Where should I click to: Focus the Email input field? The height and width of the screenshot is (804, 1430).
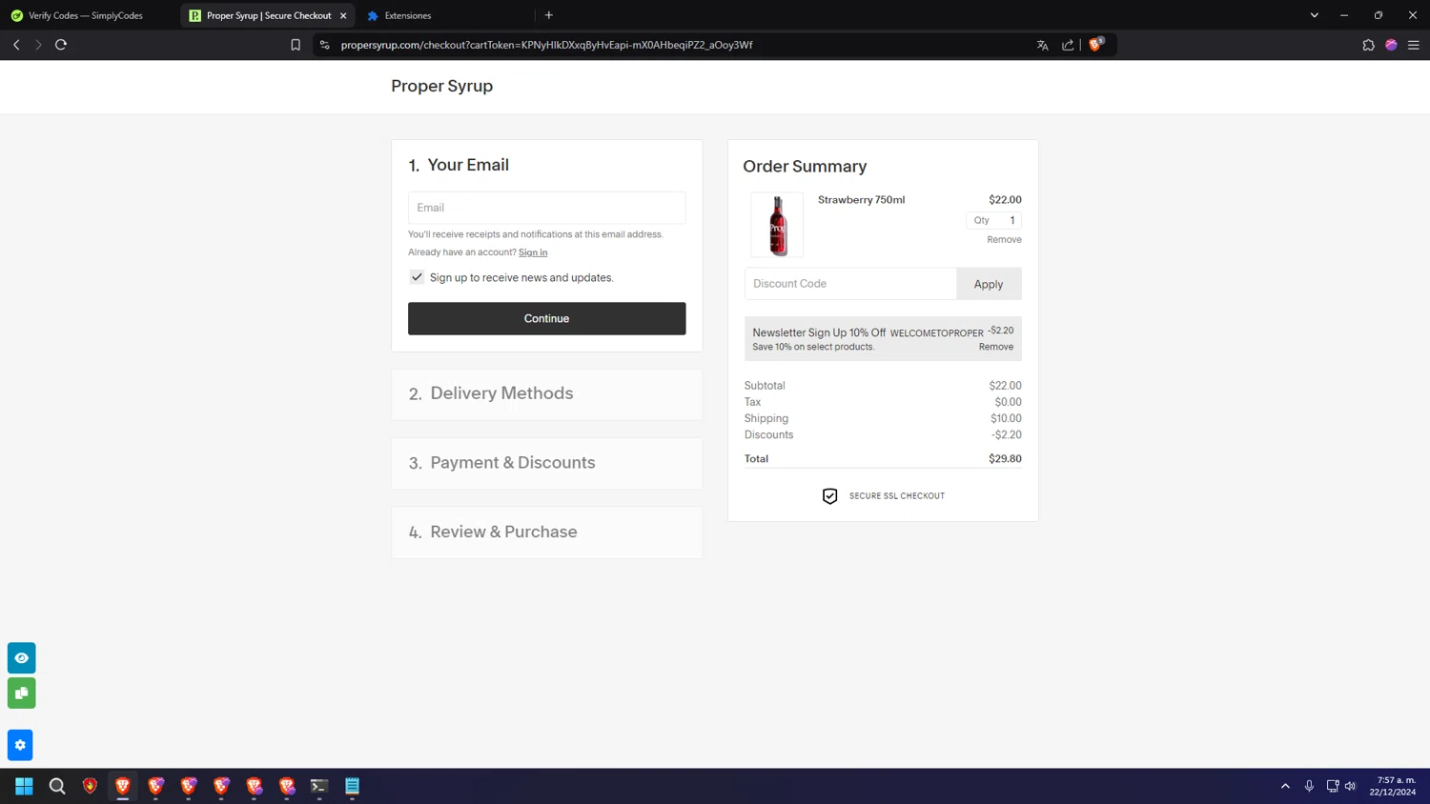point(546,208)
